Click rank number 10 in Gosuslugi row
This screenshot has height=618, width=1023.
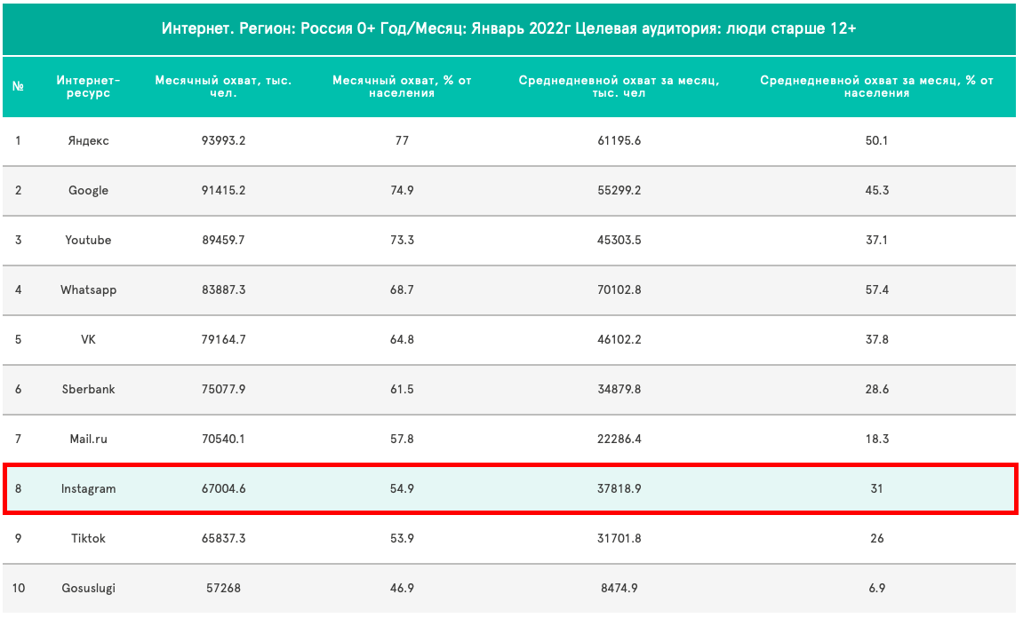pos(19,588)
